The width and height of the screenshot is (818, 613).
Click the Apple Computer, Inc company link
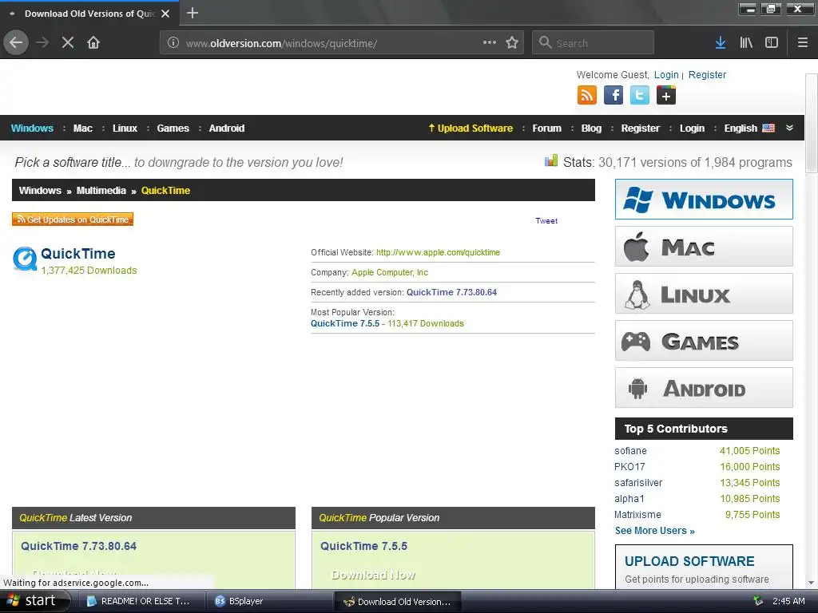click(x=390, y=272)
